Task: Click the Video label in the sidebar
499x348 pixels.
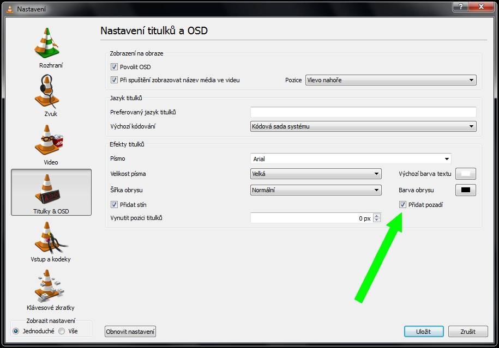Action: pos(51,162)
